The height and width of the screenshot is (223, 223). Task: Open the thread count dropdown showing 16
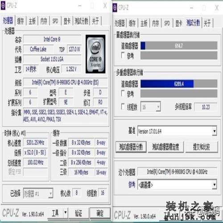click(151, 107)
